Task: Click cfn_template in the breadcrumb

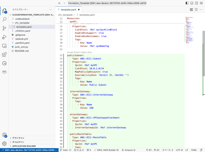Action: pyautogui.click(x=65, y=15)
